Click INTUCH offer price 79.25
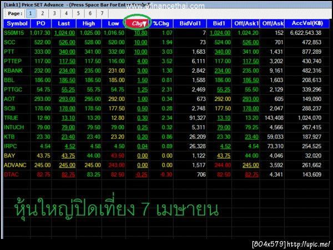Screen dimensions: 333x250 point(251,127)
